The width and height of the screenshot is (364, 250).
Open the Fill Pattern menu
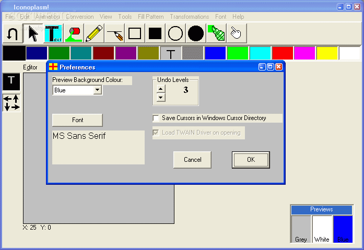click(150, 17)
